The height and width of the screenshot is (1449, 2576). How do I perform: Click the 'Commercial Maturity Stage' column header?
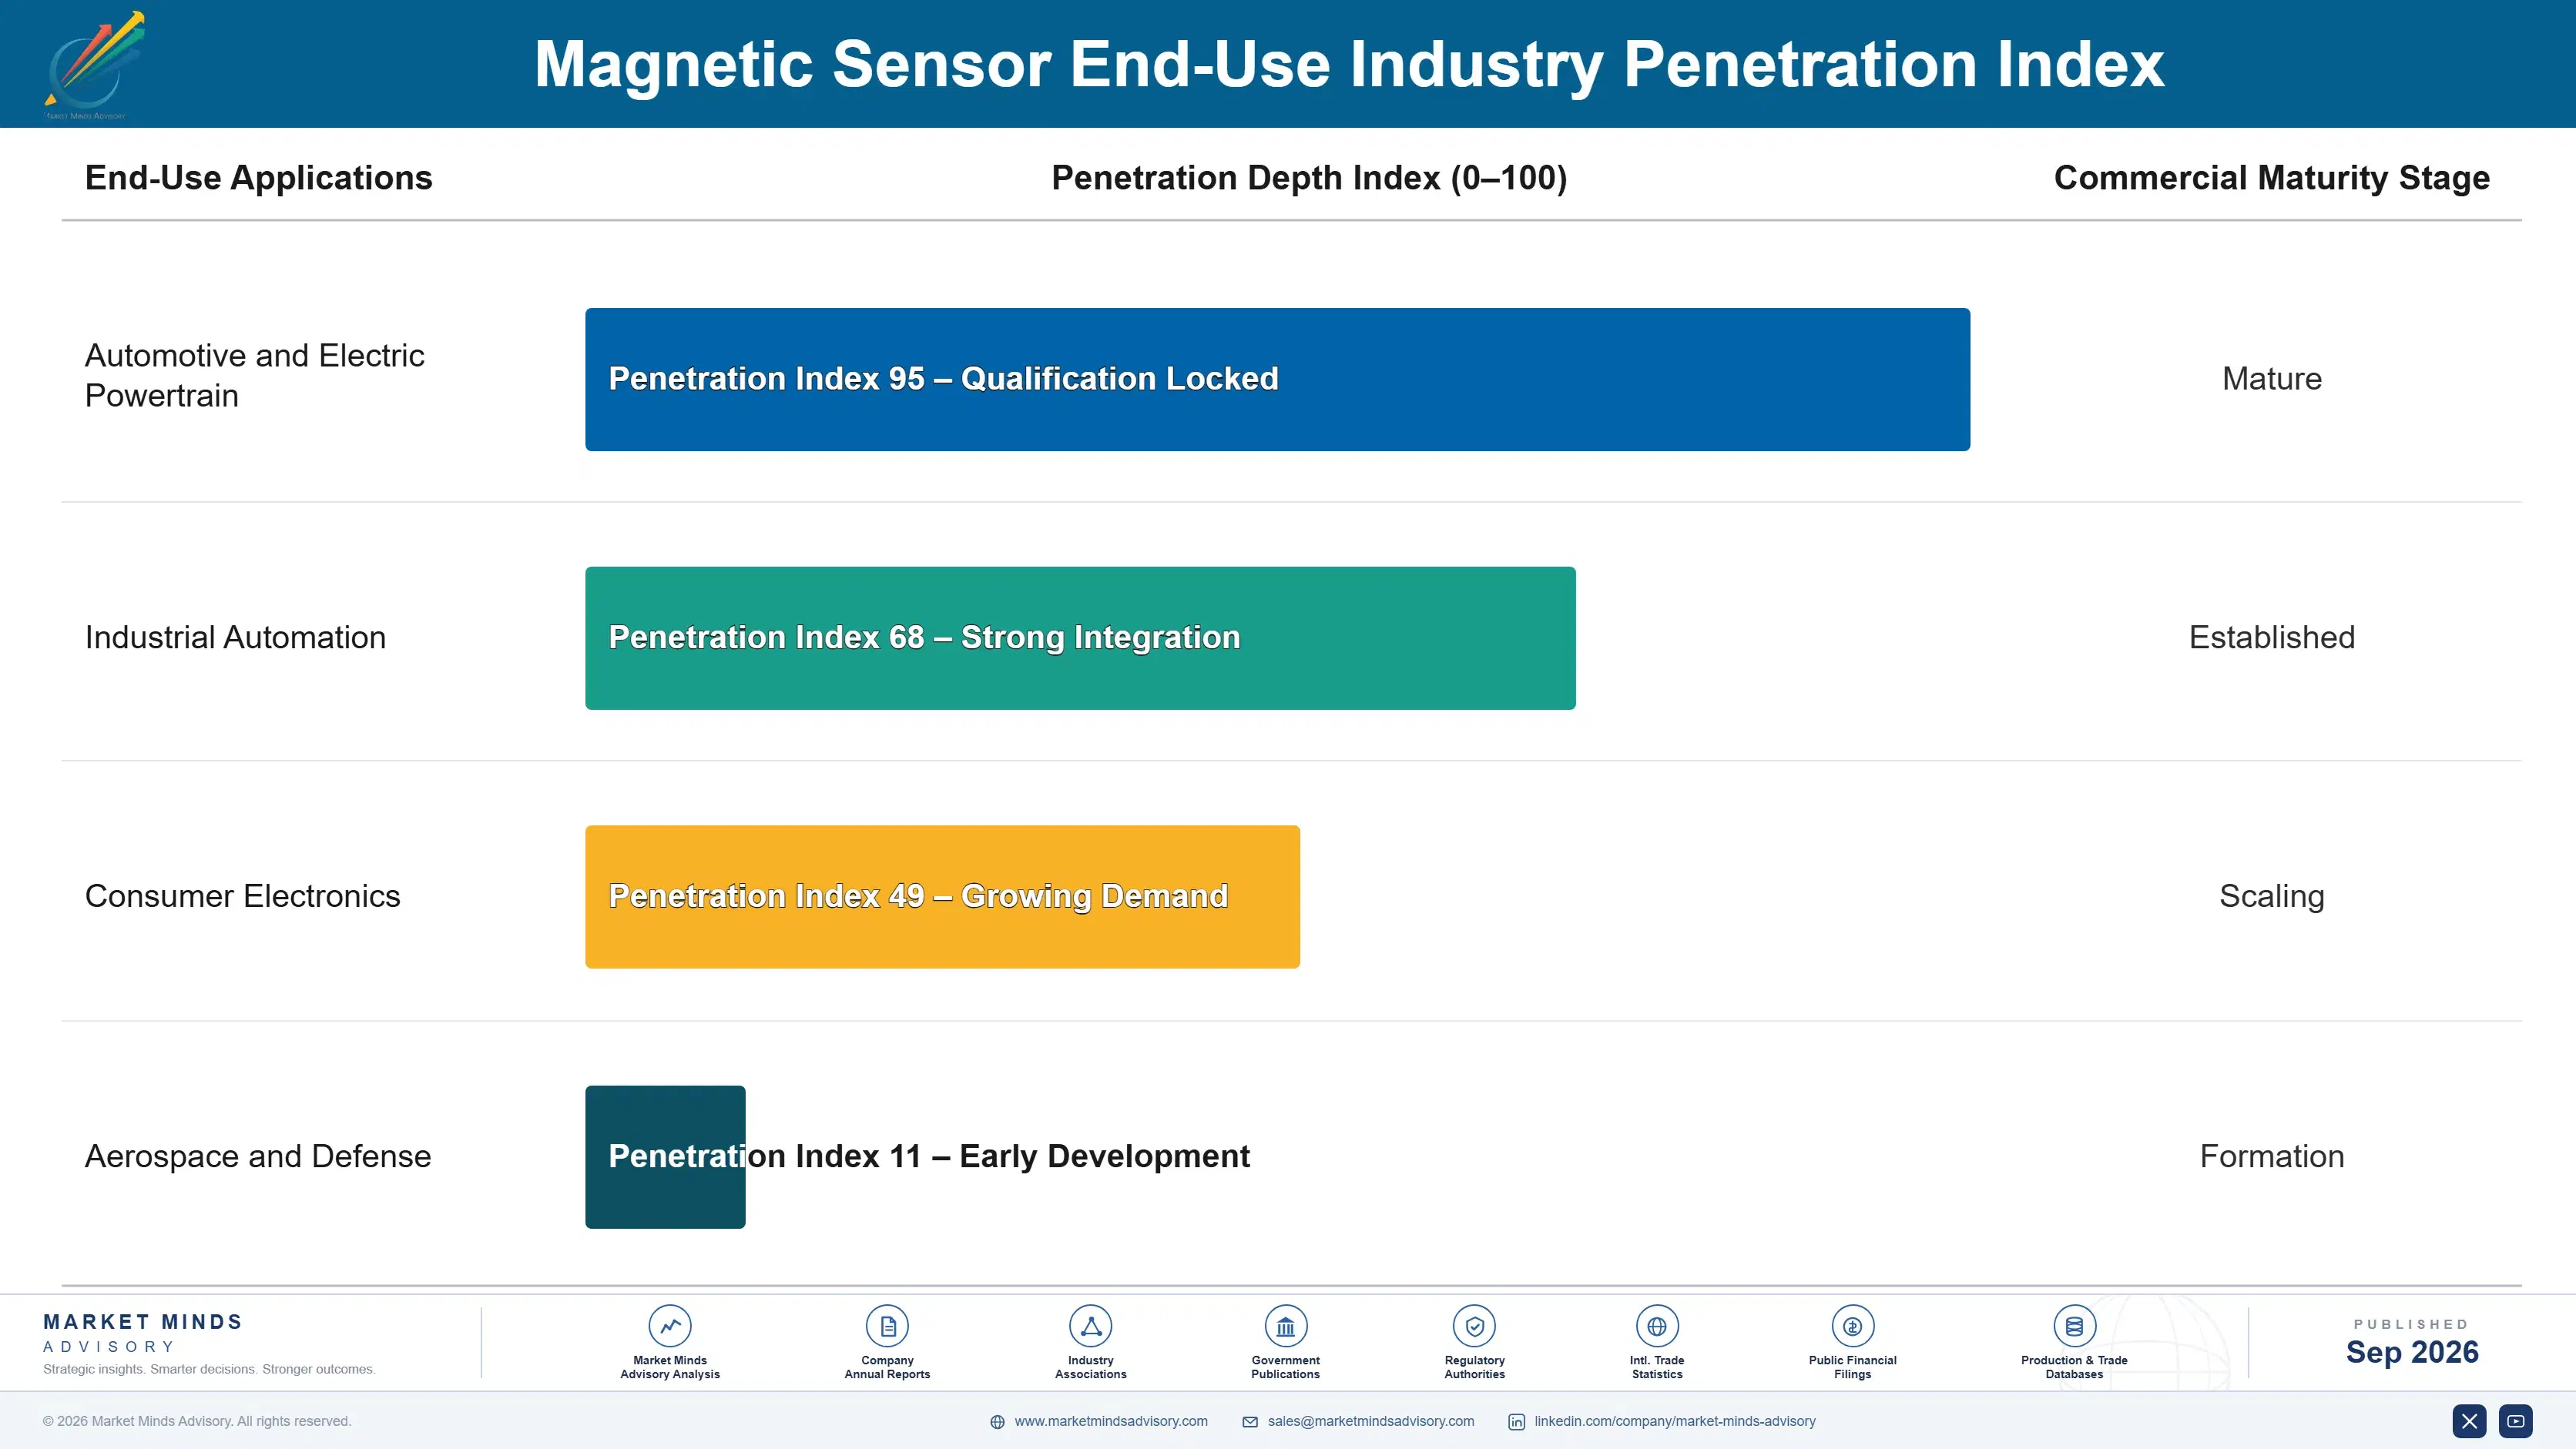[2271, 178]
